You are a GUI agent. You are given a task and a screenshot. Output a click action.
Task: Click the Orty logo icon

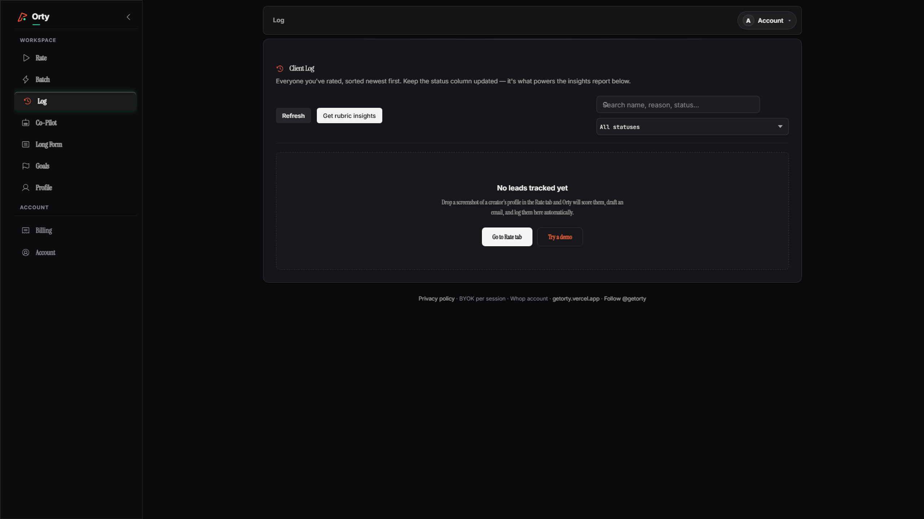click(22, 17)
